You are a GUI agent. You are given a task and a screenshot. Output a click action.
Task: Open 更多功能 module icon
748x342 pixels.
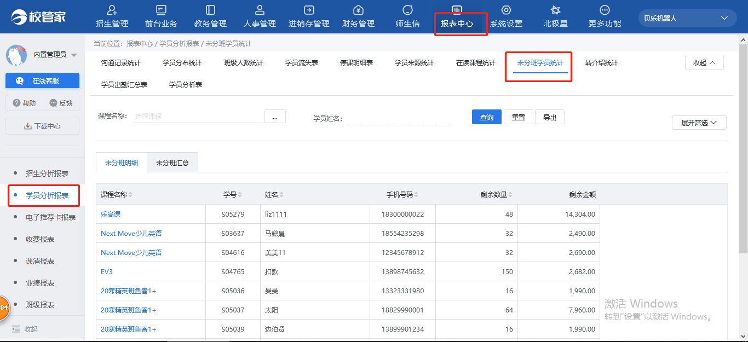[x=605, y=10]
